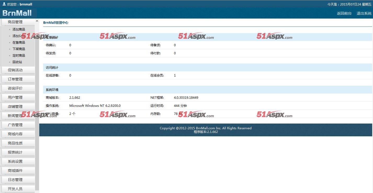This screenshot has height=193, width=373.
Task: Open the 回收站 recycle bin
Action: click(x=17, y=62)
